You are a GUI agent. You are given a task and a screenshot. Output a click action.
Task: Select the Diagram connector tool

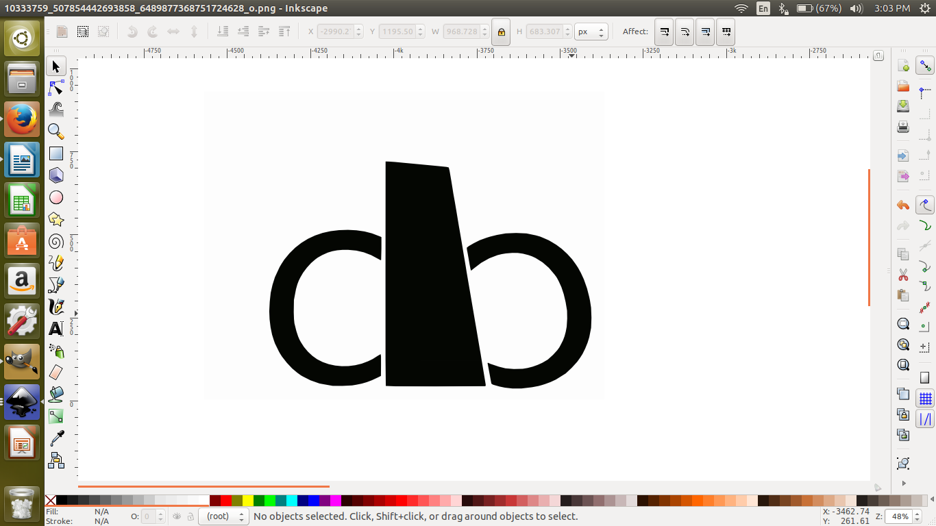click(x=56, y=460)
